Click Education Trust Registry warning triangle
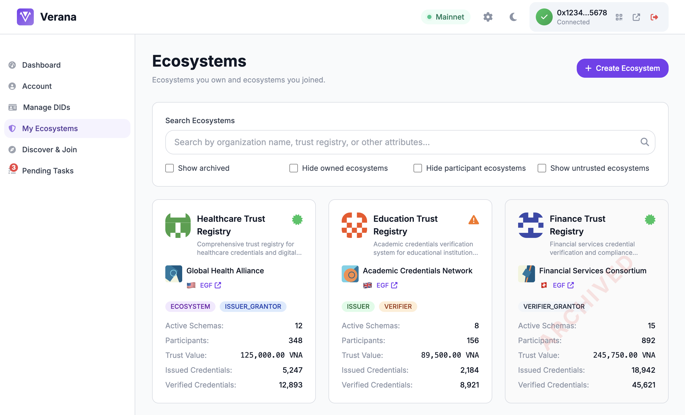 (x=473, y=220)
